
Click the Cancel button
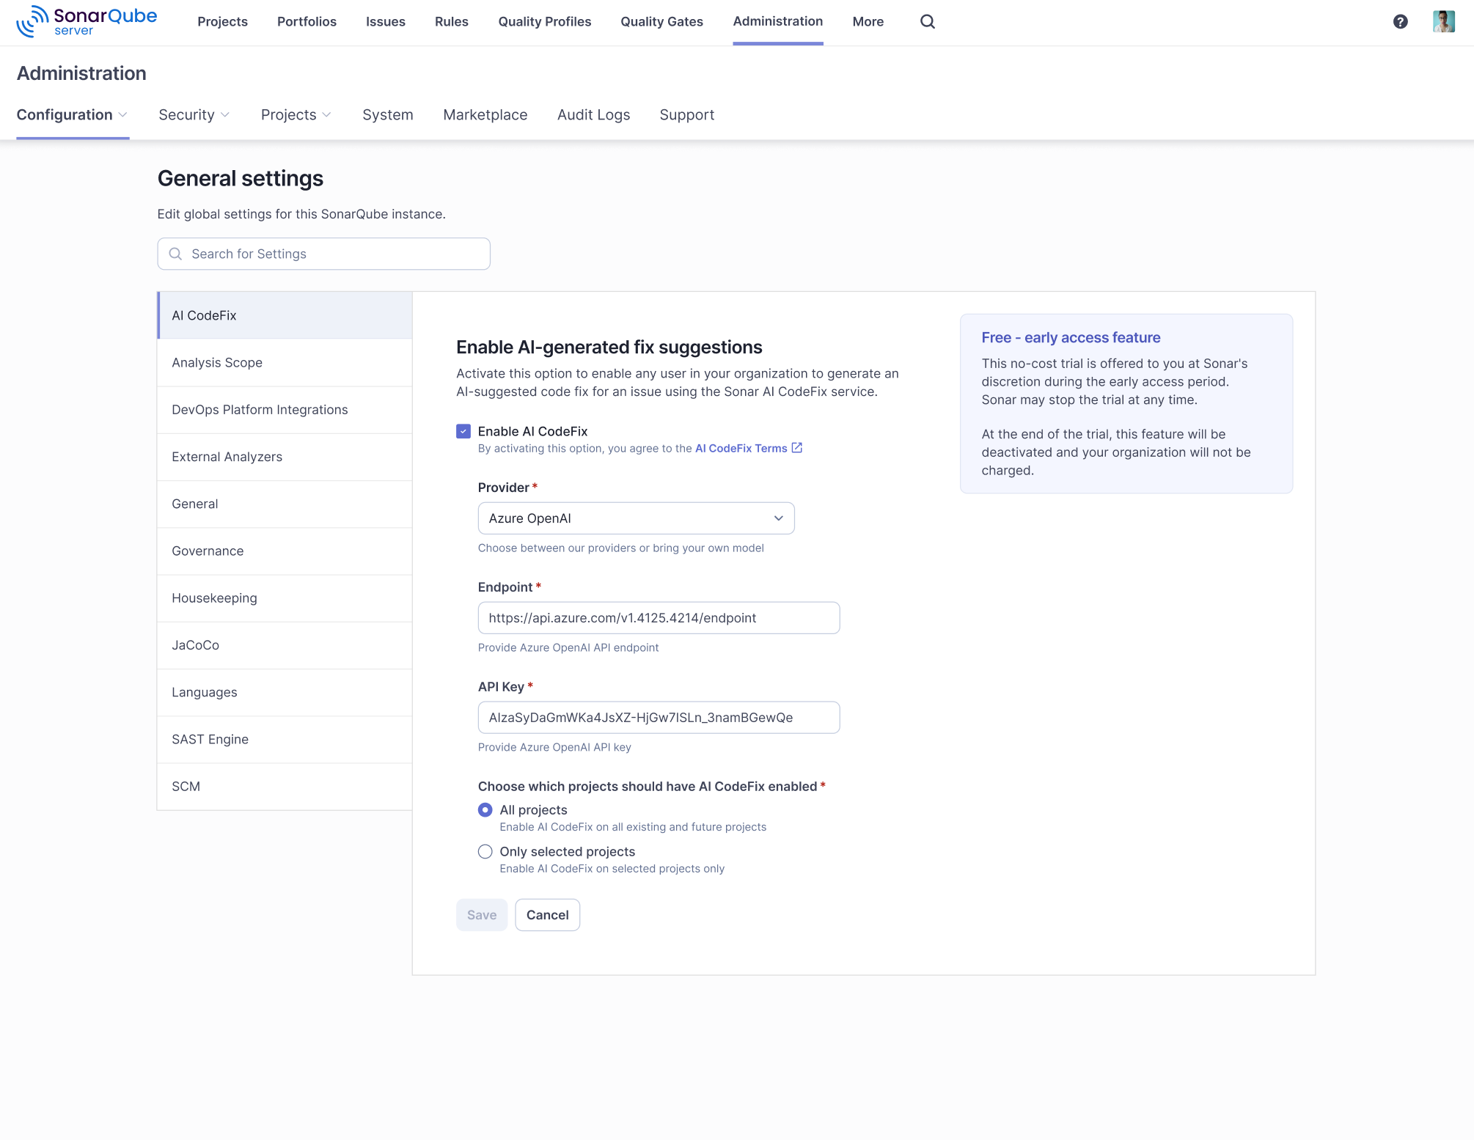[x=547, y=915]
